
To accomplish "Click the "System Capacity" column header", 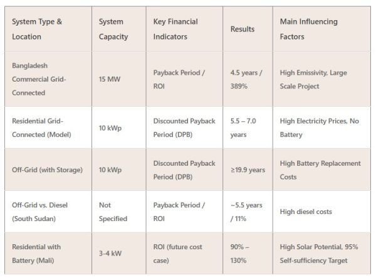I will [113, 29].
